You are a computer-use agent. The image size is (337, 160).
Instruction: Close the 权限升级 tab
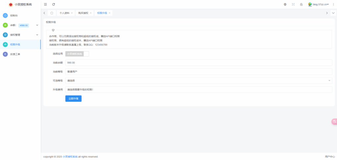110,13
